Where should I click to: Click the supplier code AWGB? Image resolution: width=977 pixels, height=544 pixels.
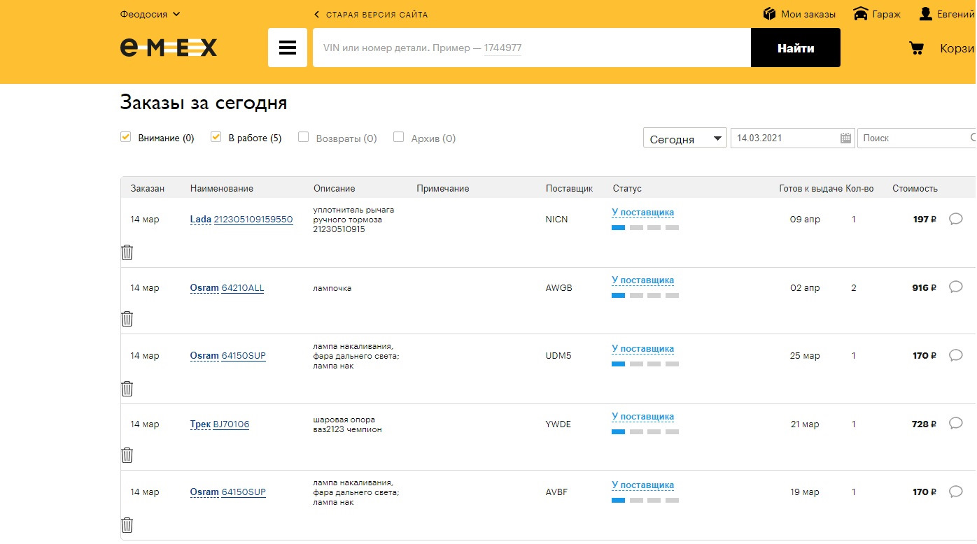[559, 288]
